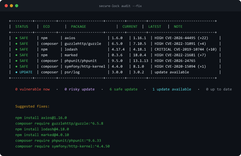
Task: Click 'composer' ecosystem in the psr/log row
Action: click(x=50, y=72)
